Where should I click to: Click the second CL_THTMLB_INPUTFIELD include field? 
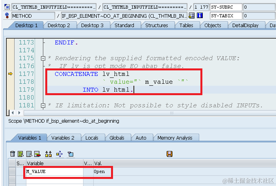pyautogui.click(x=144, y=7)
